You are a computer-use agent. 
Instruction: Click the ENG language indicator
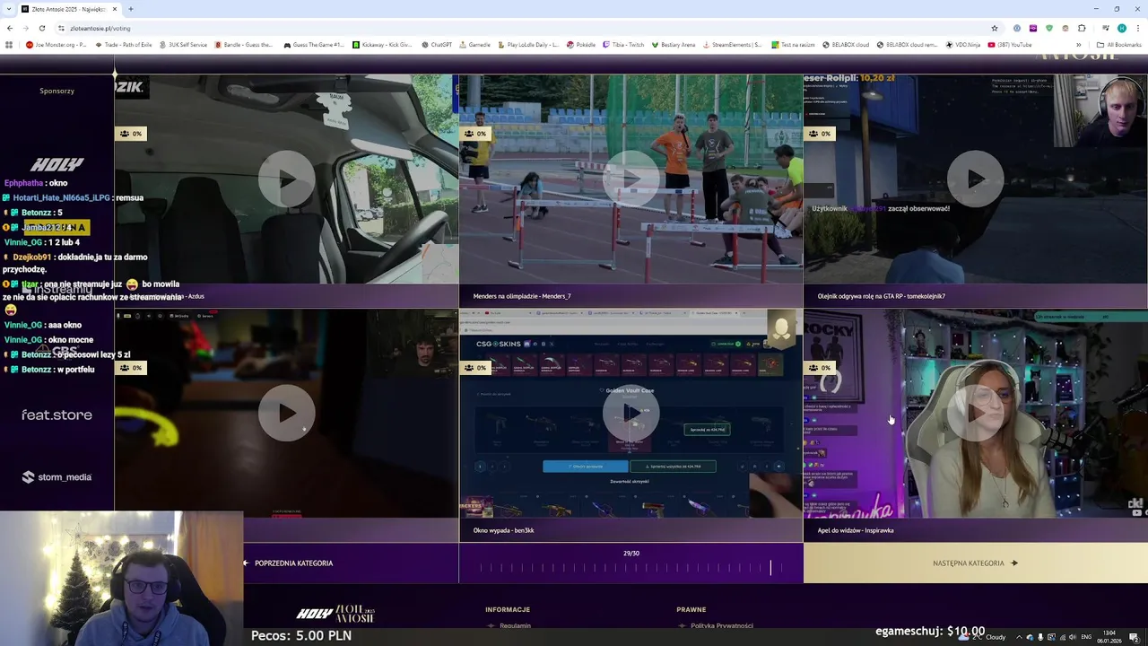pos(1087,637)
